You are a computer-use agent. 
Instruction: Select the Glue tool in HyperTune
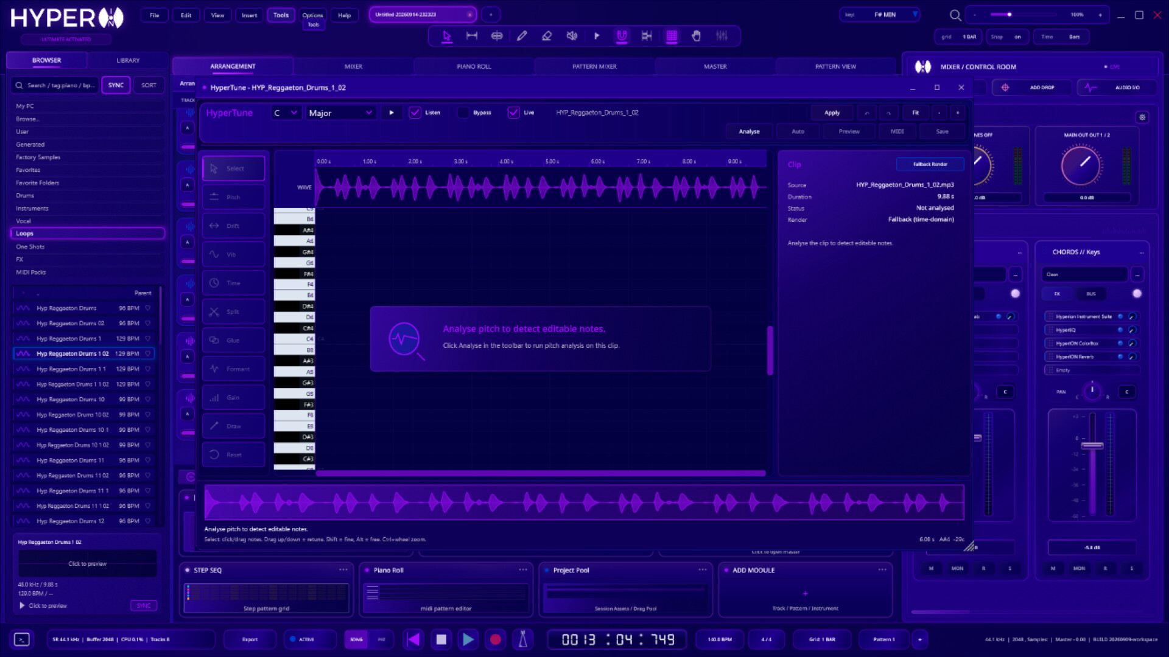[x=233, y=340]
